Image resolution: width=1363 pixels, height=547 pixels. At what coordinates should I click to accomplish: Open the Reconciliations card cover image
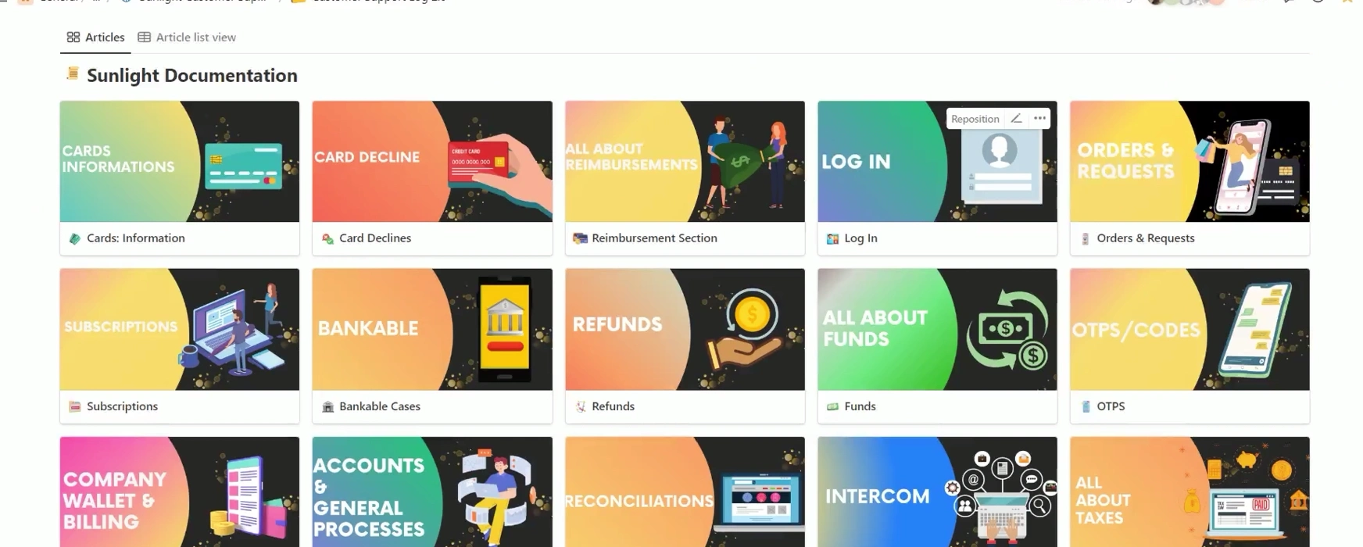pyautogui.click(x=685, y=492)
